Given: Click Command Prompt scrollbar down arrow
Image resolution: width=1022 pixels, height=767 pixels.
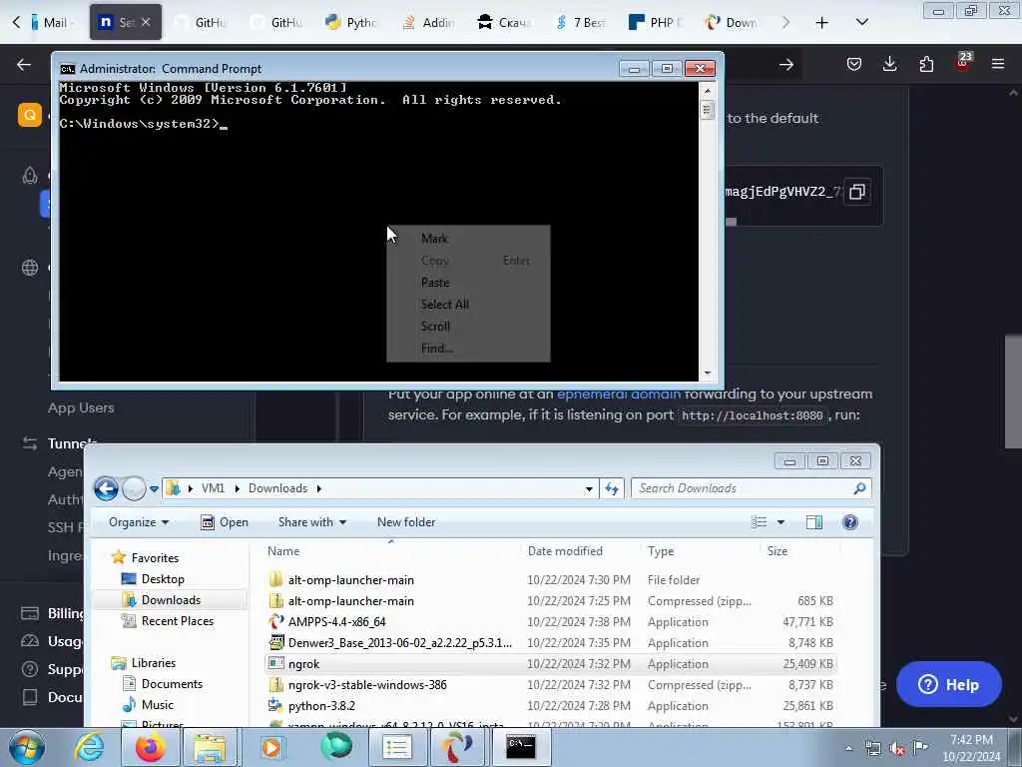Looking at the screenshot, I should (x=708, y=374).
